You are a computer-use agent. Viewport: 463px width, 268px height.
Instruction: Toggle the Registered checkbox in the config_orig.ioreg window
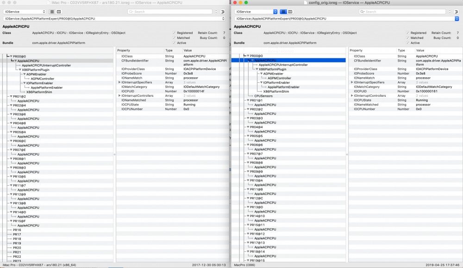407,33
